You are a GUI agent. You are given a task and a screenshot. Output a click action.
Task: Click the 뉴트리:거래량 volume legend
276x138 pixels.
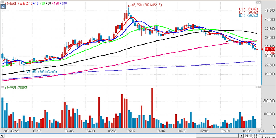16,88
